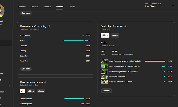Select the All filter in How you make money
The height and width of the screenshot is (107, 178).
[x=22, y=91]
